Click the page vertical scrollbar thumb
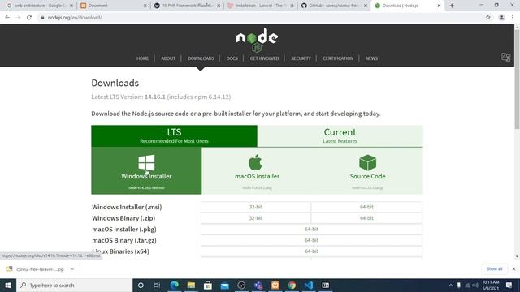 [x=517, y=79]
